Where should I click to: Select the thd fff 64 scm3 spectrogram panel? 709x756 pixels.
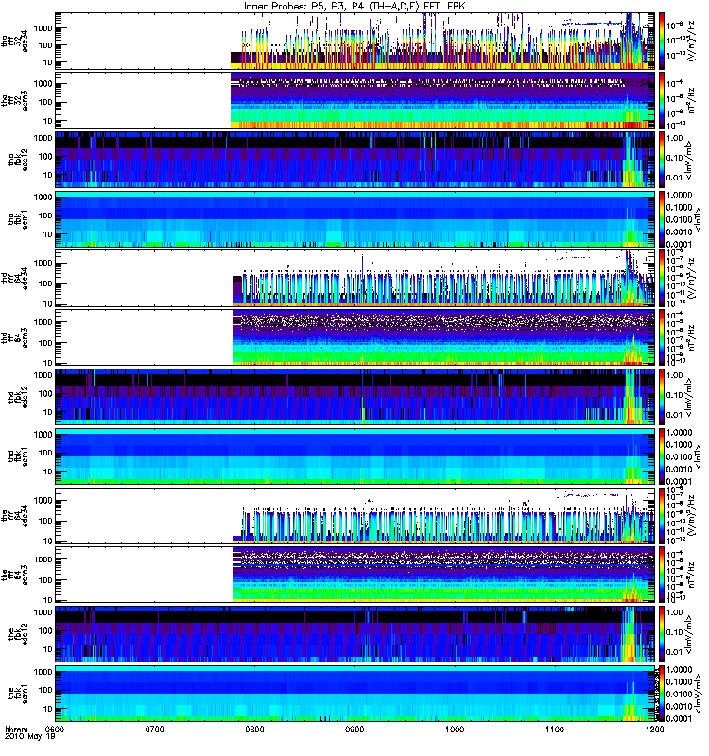pos(355,337)
